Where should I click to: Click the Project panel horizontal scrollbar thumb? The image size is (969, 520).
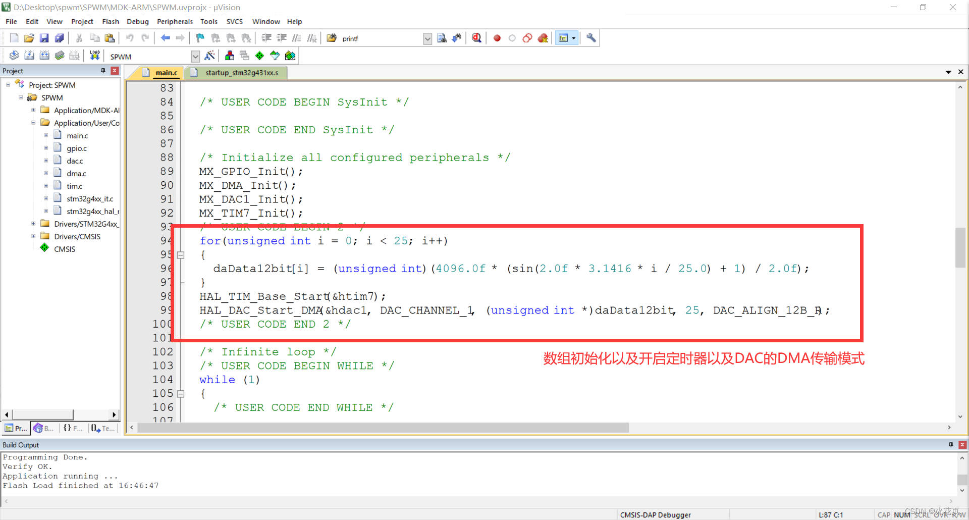click(x=43, y=414)
